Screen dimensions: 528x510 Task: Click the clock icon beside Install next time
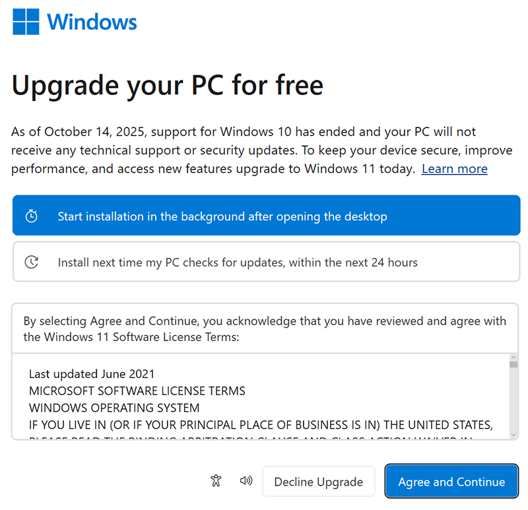(32, 262)
